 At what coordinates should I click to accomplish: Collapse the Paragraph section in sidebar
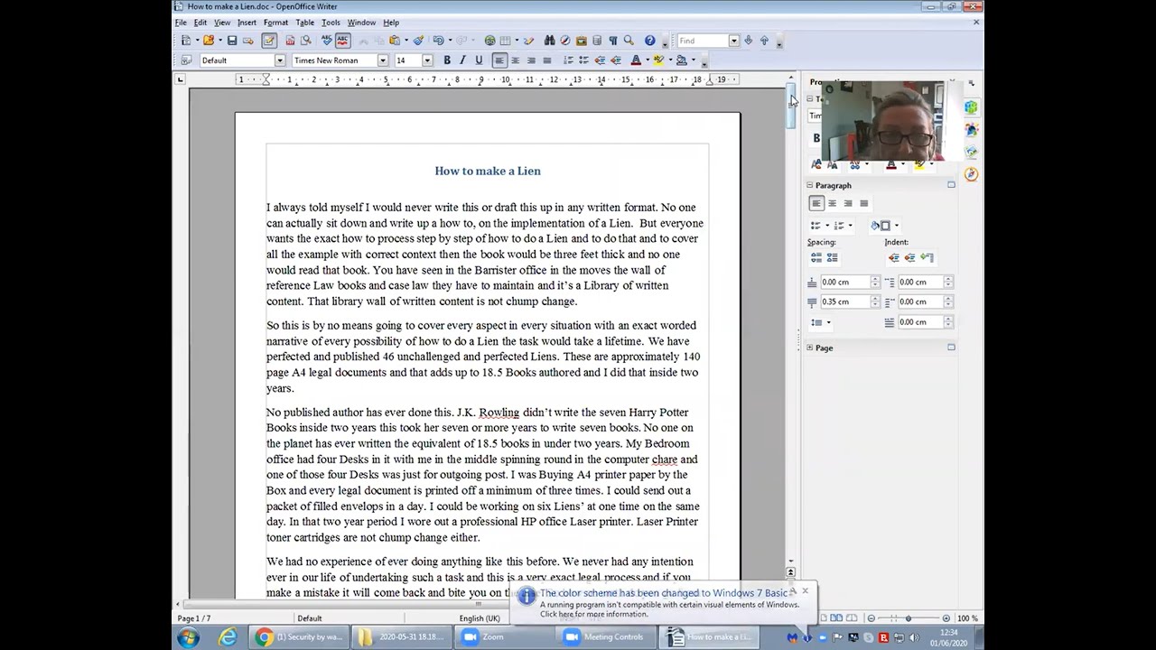point(809,185)
